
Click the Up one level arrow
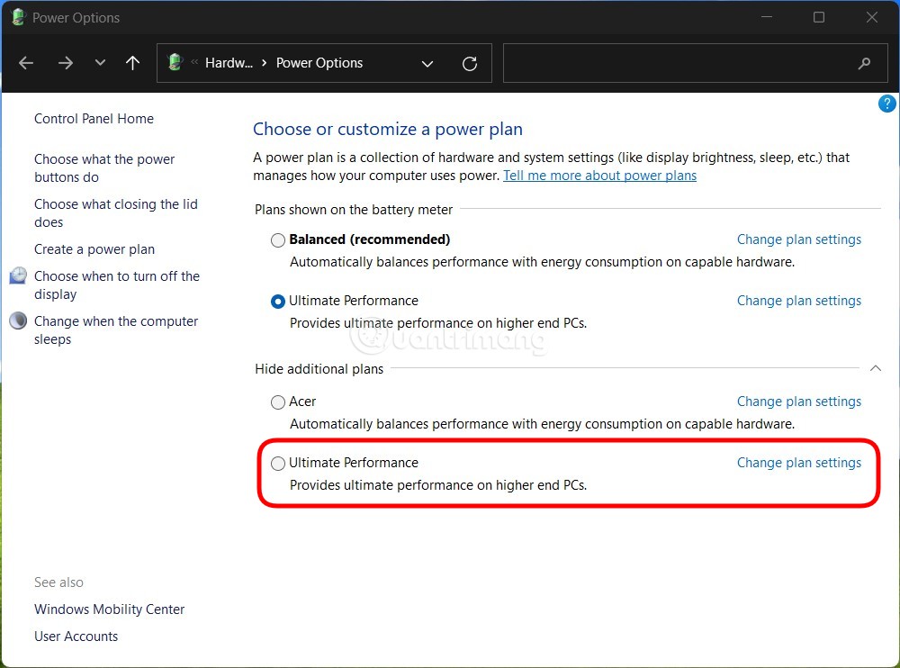pyautogui.click(x=131, y=63)
